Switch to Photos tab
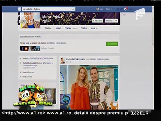 [84, 28]
